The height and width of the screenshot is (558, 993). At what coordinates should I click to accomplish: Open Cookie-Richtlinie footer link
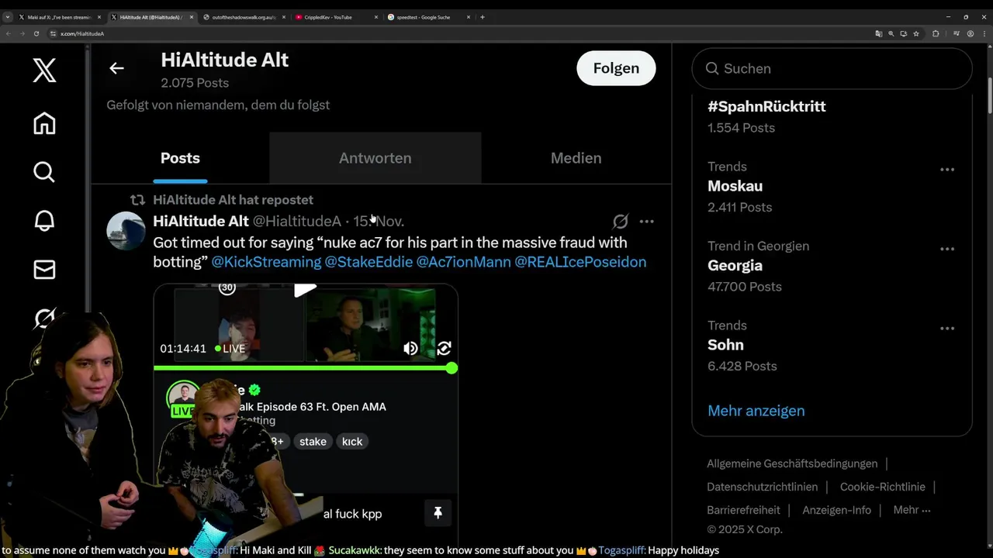pos(882,487)
